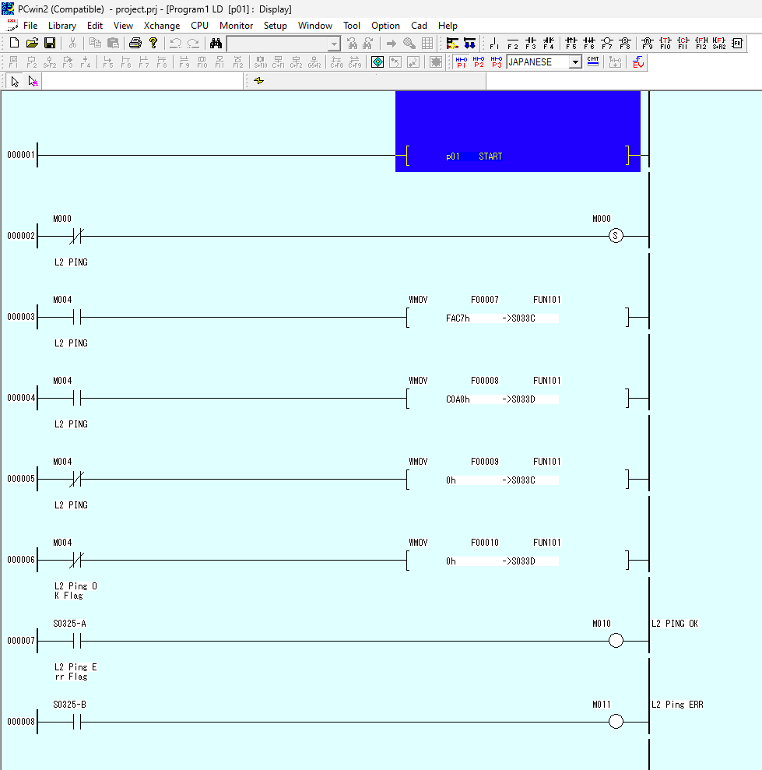
Task: Select the arrow pointer tool
Action: pyautogui.click(x=15, y=81)
